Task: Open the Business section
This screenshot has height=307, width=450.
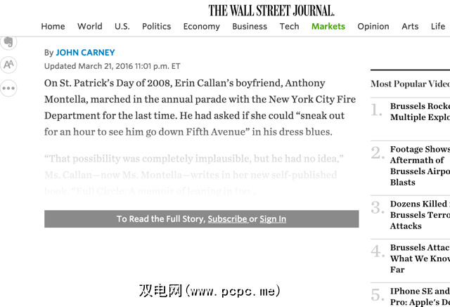Action: (x=250, y=27)
